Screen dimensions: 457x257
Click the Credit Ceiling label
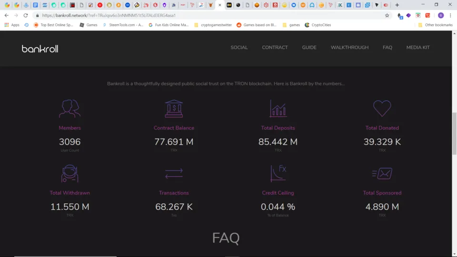pyautogui.click(x=278, y=193)
